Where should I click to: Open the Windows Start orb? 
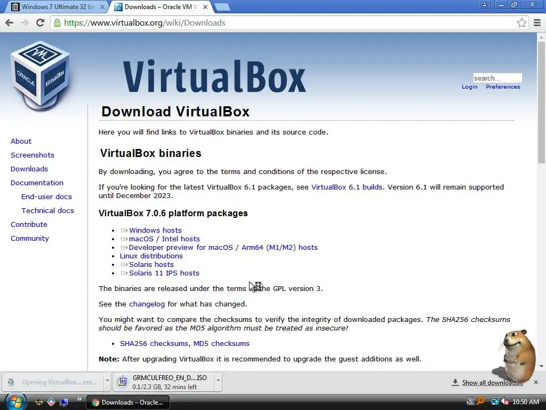point(15,402)
